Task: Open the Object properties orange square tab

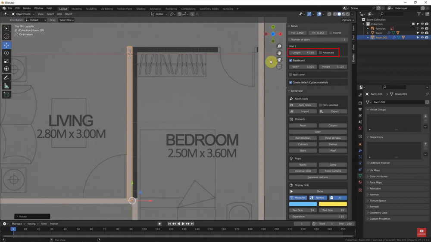Action: (x=360, y=144)
